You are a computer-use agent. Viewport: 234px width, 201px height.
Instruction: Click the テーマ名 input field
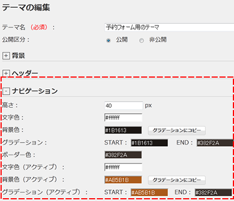tap(169, 27)
